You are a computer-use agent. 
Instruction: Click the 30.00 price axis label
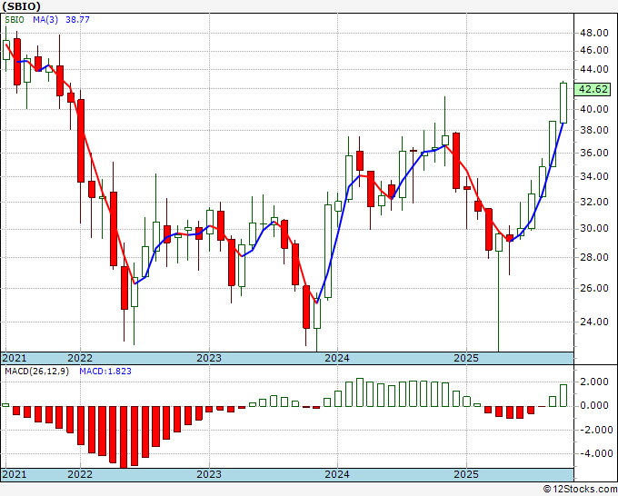(594, 229)
